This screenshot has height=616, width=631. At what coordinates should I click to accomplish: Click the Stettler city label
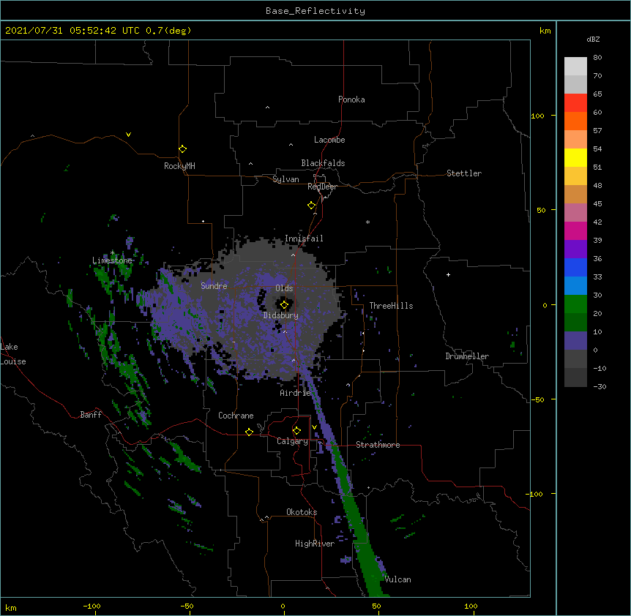(464, 173)
